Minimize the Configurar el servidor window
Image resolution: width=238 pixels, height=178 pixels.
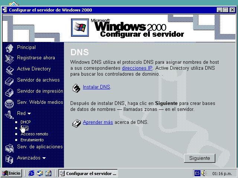click(x=219, y=10)
